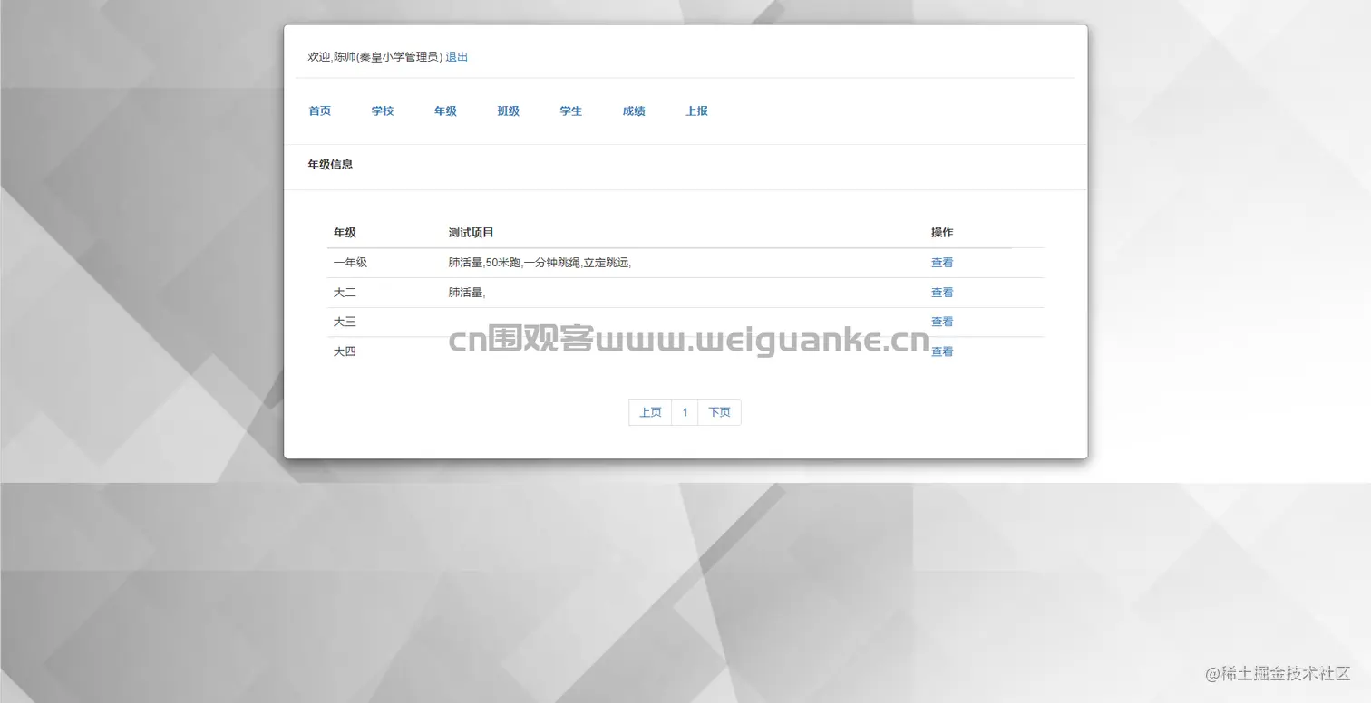Click 查看 in the 大二 row
This screenshot has width=1371, height=703.
point(942,293)
